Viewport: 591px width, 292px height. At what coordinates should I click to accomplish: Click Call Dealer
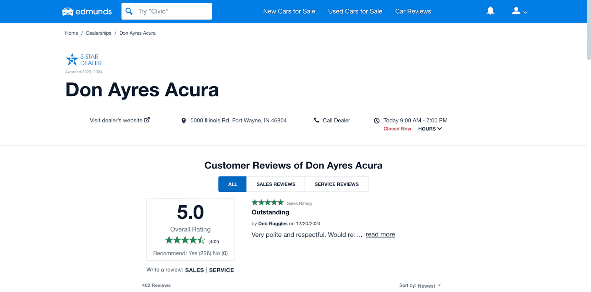pos(336,121)
